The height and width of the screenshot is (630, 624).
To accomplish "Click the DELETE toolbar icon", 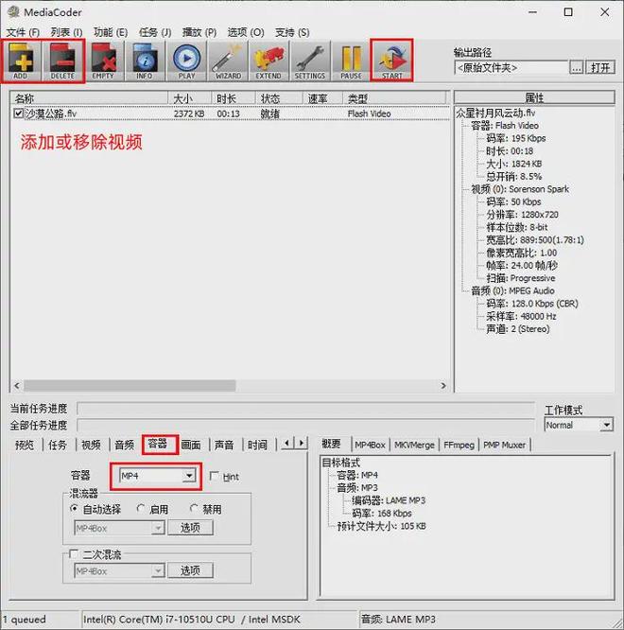I will coord(62,61).
